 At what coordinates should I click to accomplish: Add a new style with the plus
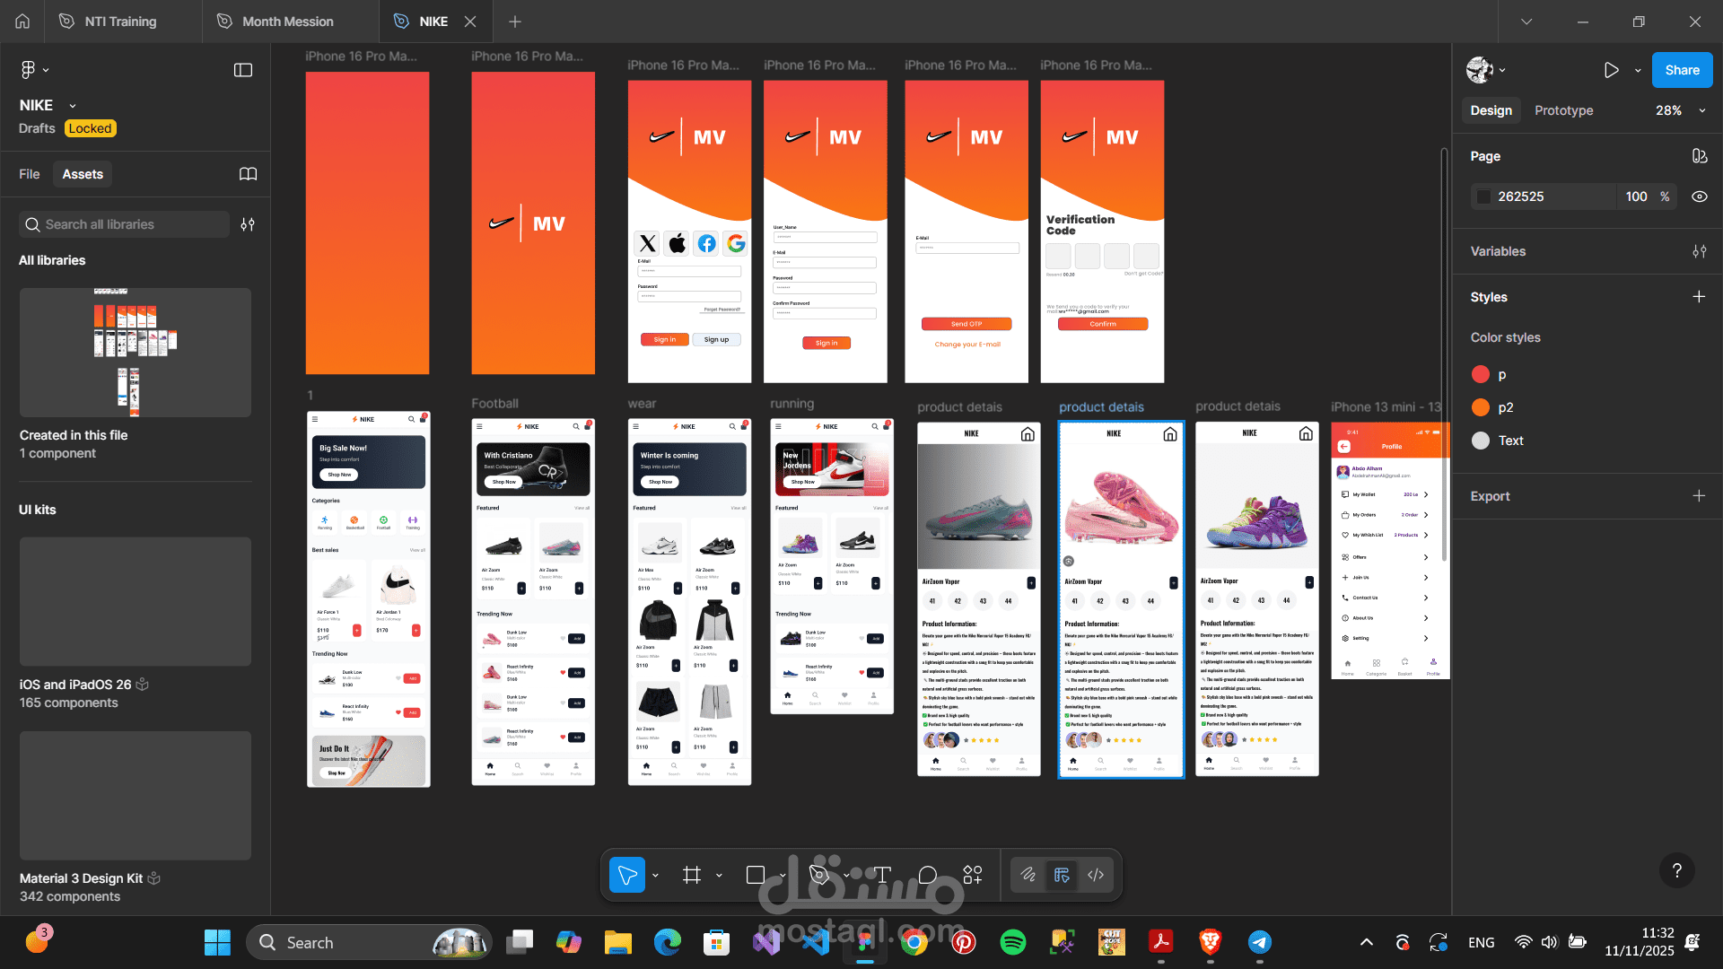1699,297
